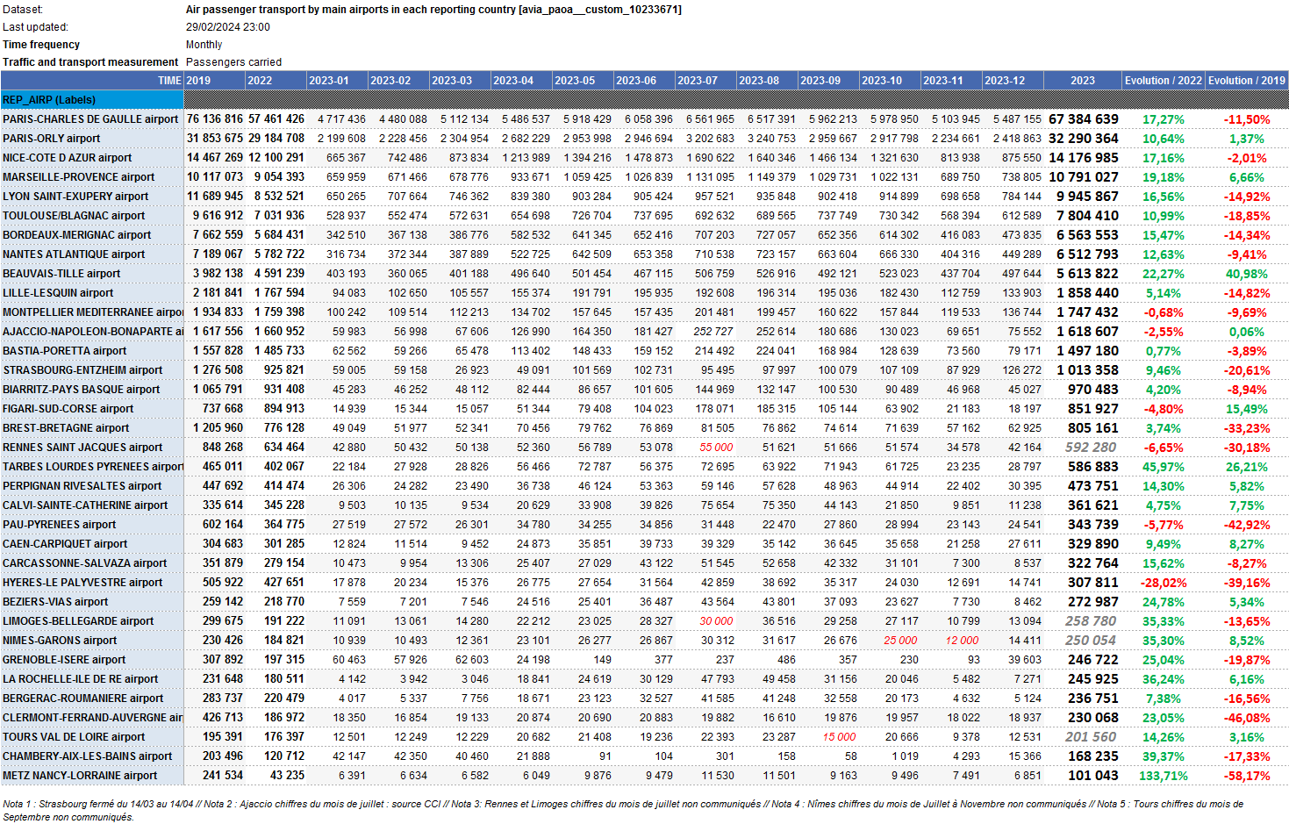This screenshot has height=824, width=1289.
Task: Click the 'Monthly' value cell
Action: click(x=204, y=45)
